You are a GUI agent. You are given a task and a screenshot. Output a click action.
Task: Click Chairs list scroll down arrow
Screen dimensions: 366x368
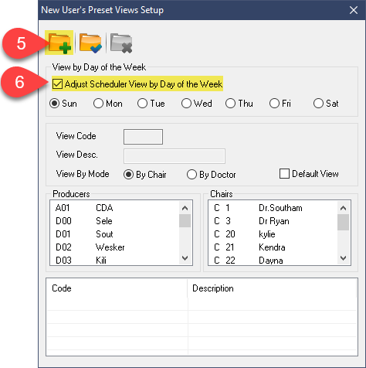coord(343,258)
